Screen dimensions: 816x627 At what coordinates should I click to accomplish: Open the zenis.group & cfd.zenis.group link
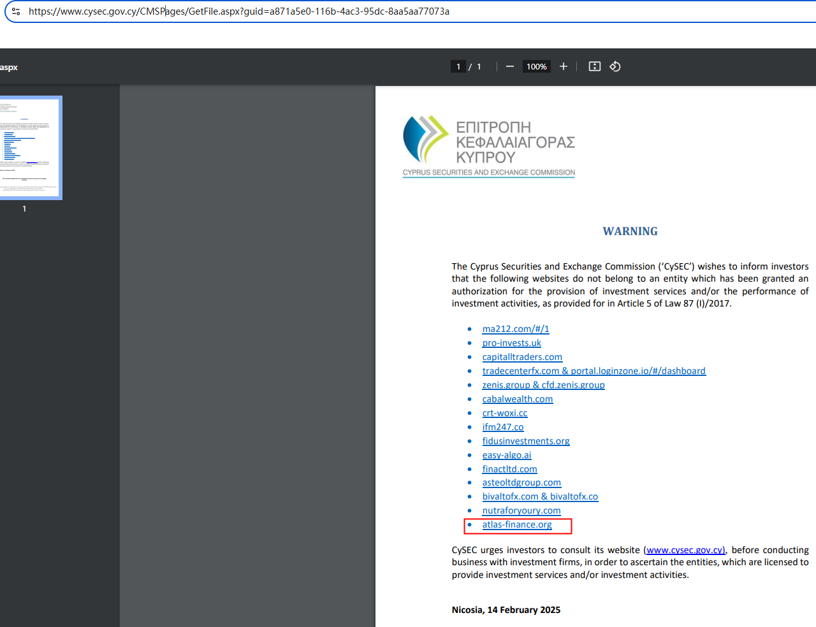pos(544,385)
